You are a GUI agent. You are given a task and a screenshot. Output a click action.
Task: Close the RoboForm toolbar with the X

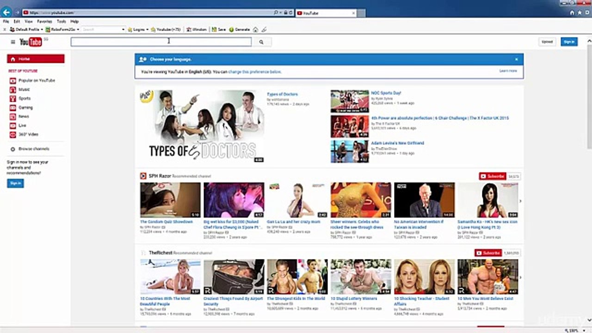(5, 30)
